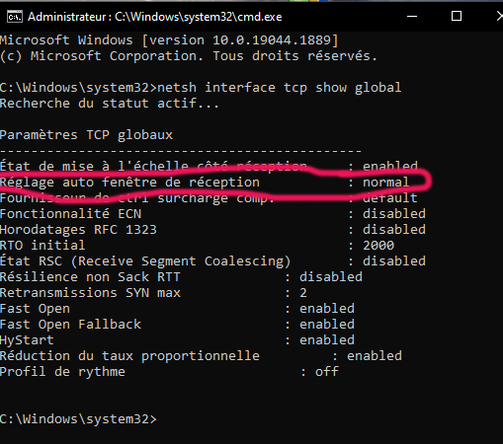Viewport: 503px width, 444px height.
Task: Click the 'Fast Open Fallback' enabled value
Action: tap(327, 325)
